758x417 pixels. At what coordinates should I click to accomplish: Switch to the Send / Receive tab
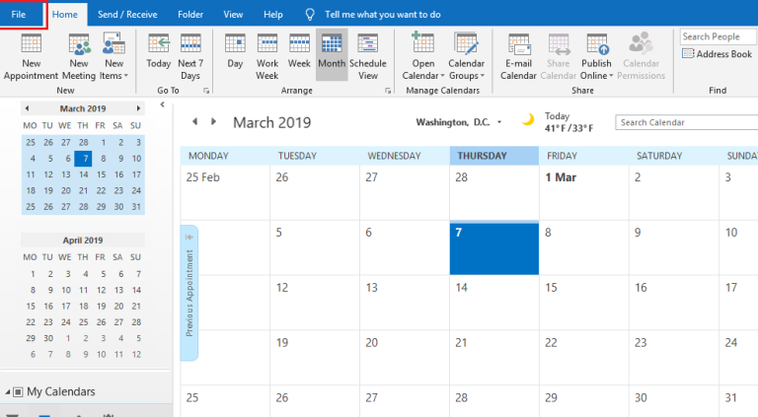[124, 15]
